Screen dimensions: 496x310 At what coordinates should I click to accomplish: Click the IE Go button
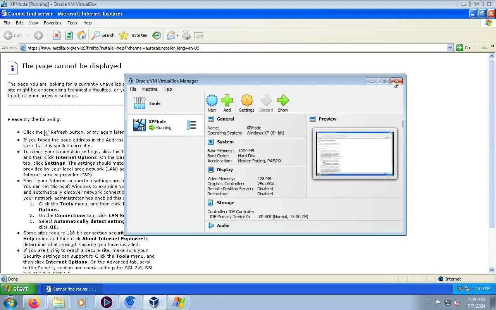pos(463,48)
